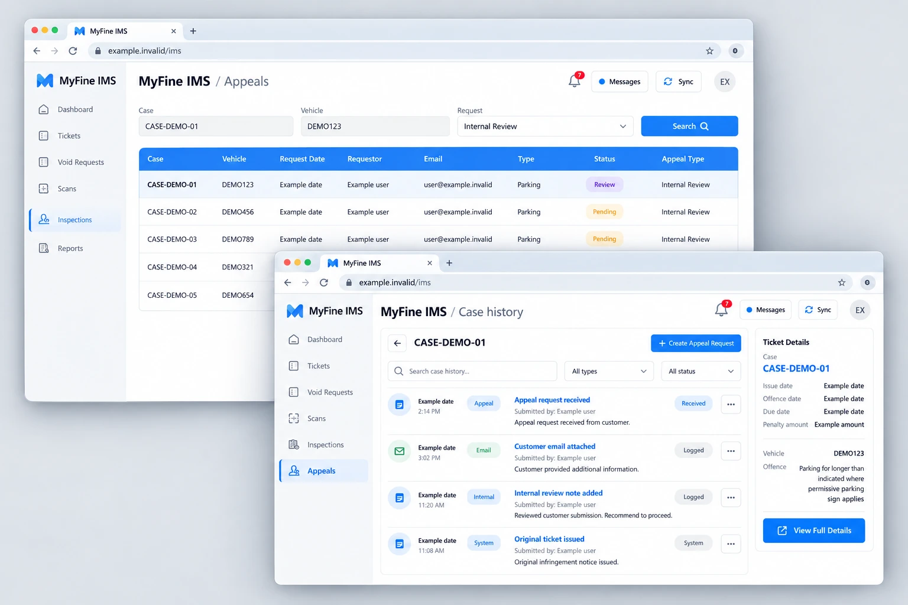Expand the Request dropdown showing Internal Review

545,126
